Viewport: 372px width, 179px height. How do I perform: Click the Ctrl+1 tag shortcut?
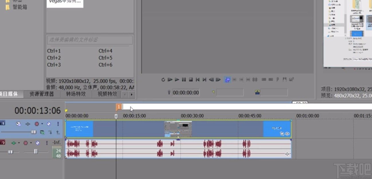coord(54,51)
